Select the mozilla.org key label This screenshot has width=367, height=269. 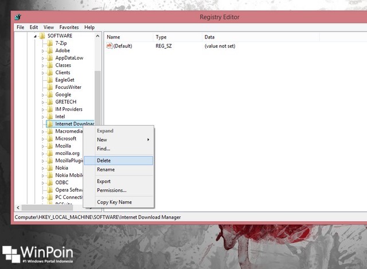click(x=68, y=153)
